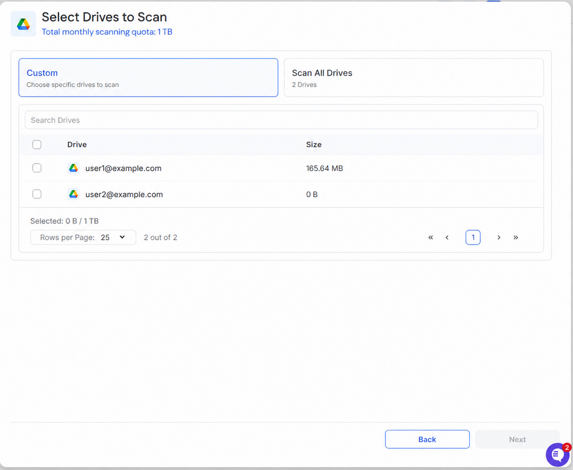Screen dimensions: 573x470
Task: Click the Back button
Action: (427, 439)
